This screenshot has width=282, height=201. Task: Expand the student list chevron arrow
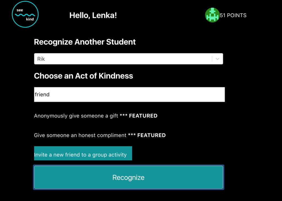tap(218, 59)
